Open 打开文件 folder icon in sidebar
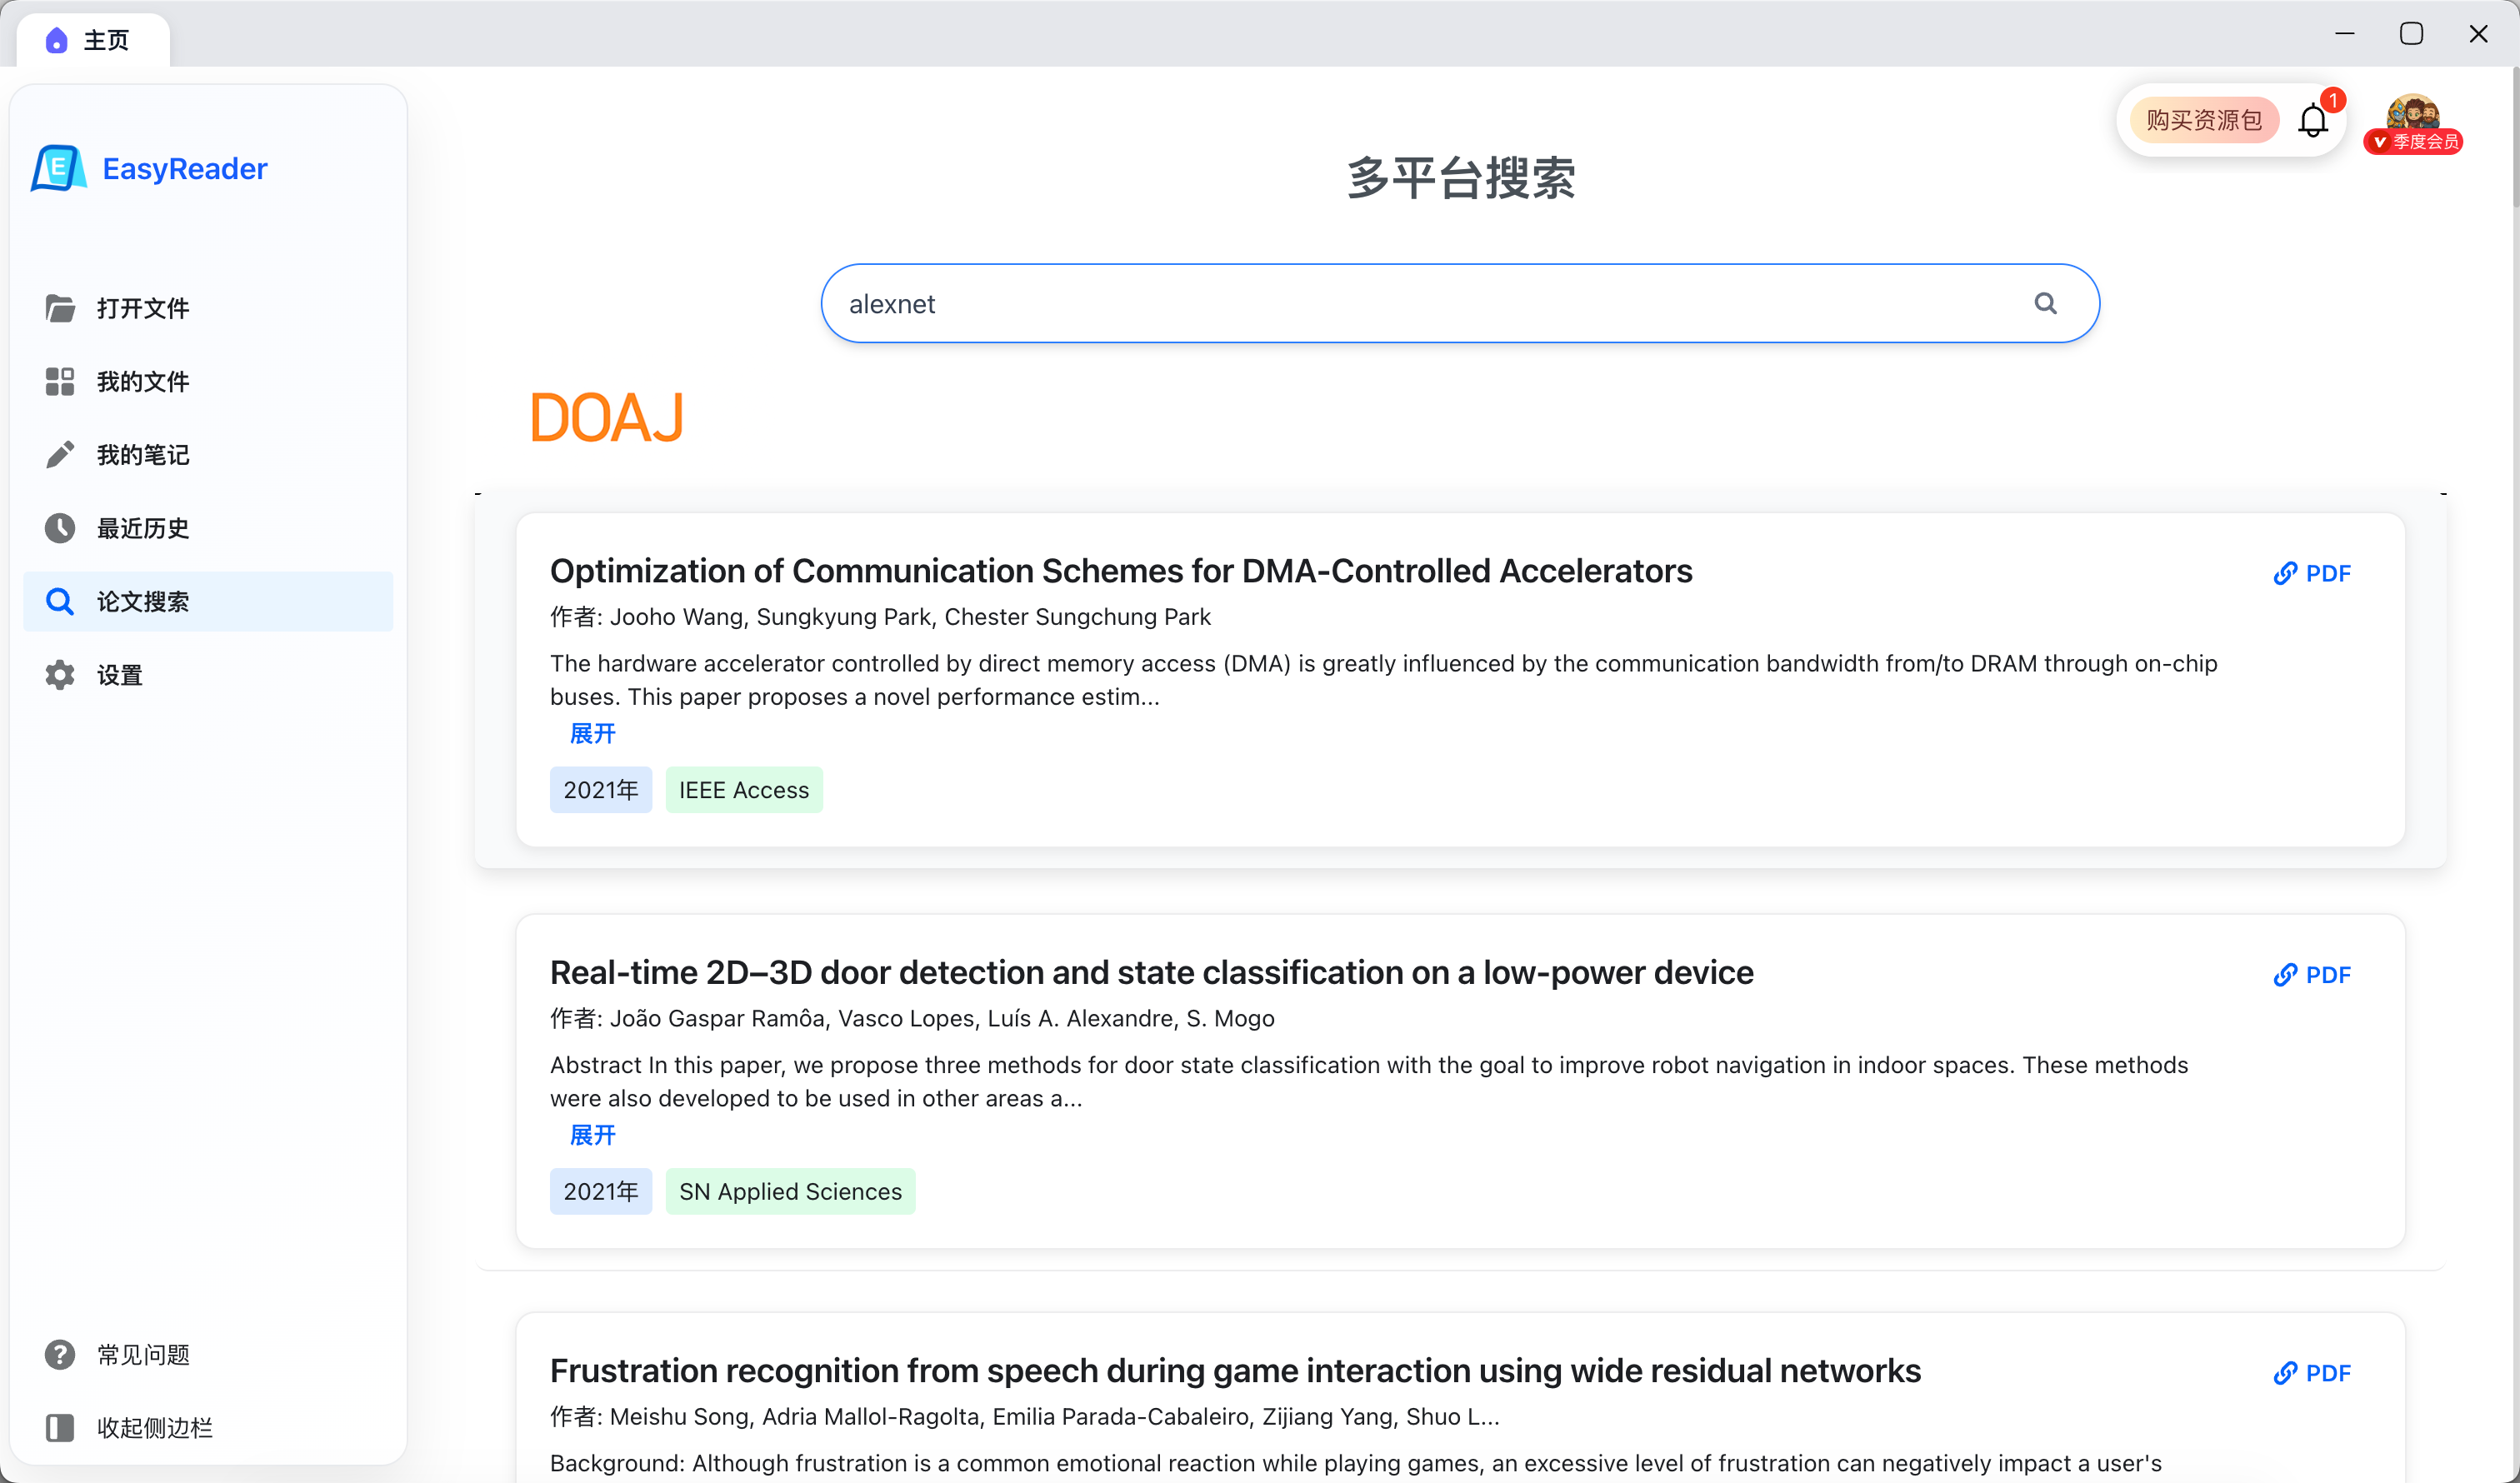This screenshot has width=2520, height=1483. point(60,308)
